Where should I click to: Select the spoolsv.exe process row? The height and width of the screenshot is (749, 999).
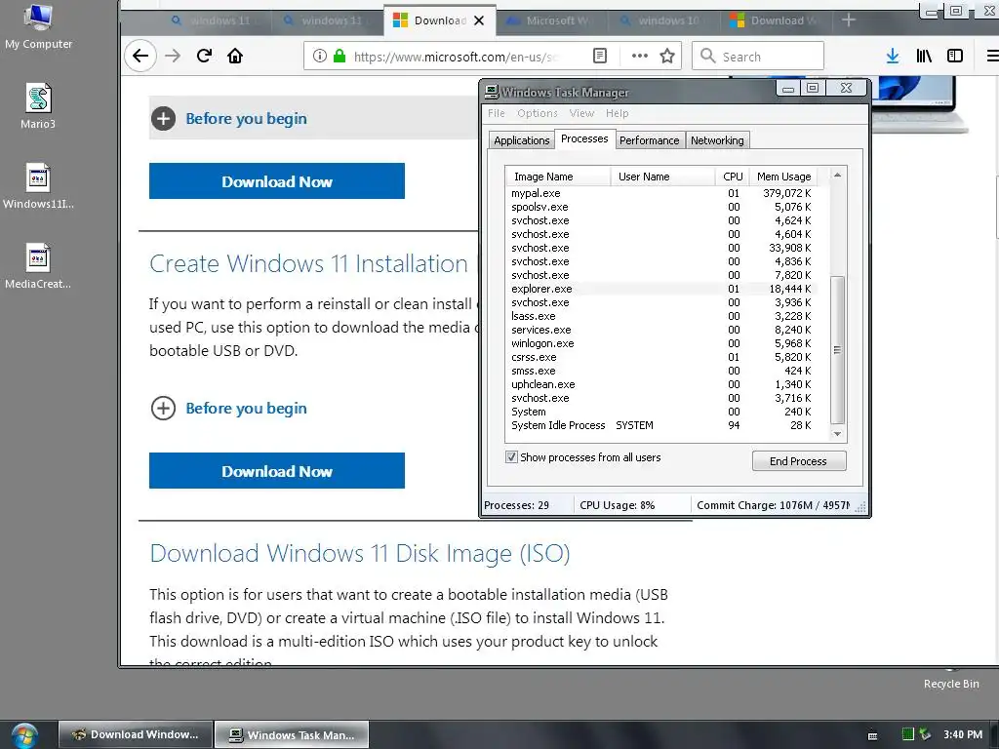click(661, 207)
